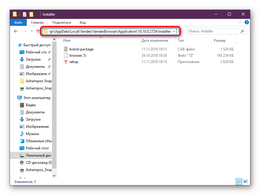Click the Forward navigation arrow

(x=25, y=31)
